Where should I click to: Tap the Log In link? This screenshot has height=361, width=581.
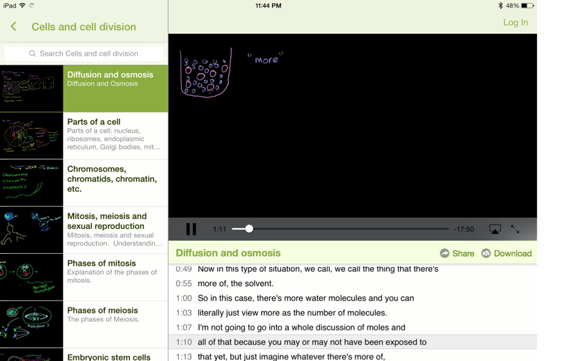click(x=515, y=22)
